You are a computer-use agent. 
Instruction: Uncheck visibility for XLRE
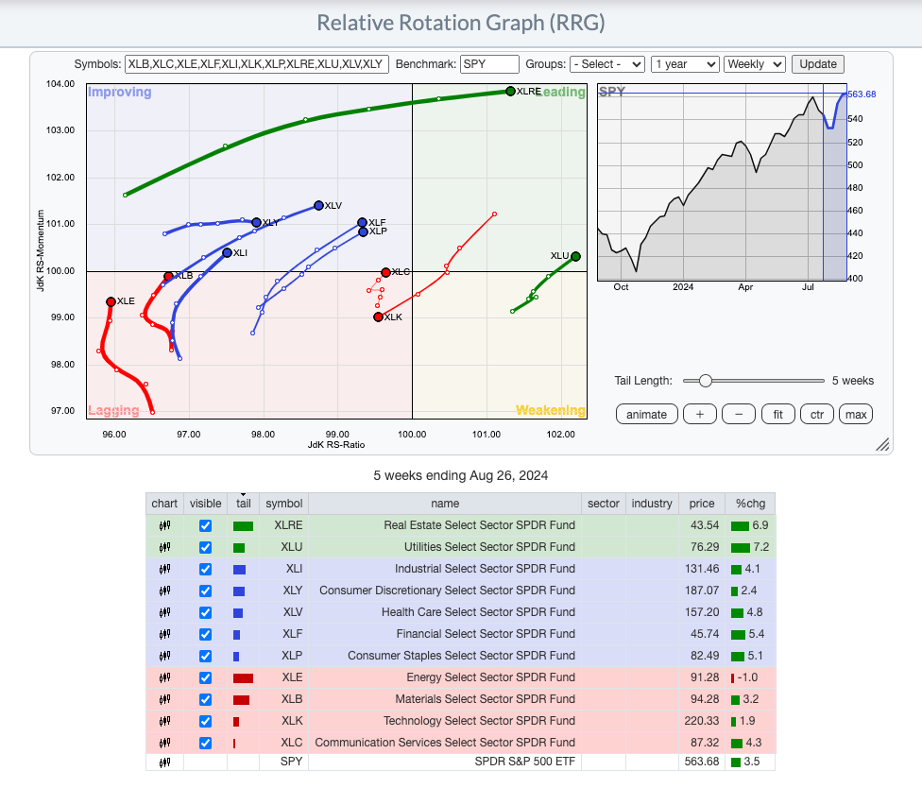point(205,525)
